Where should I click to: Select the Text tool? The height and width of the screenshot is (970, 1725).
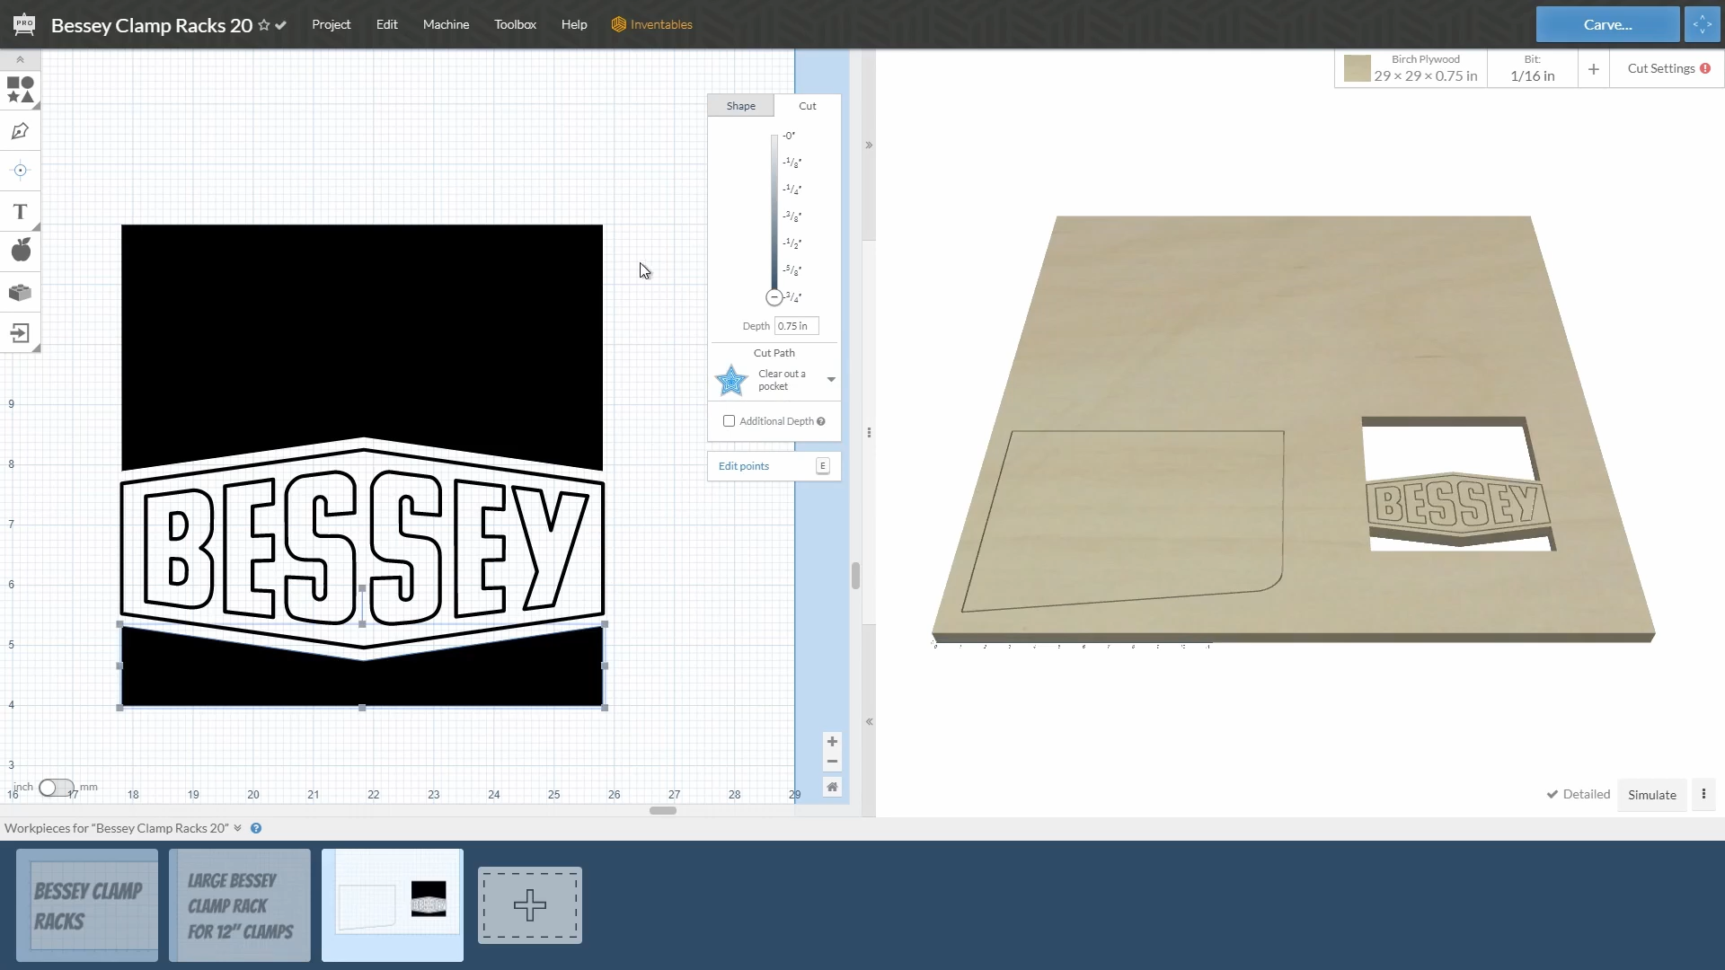20,212
